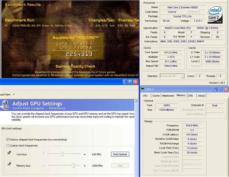Click the Find Optimal button
229x177 pixels.
point(120,154)
